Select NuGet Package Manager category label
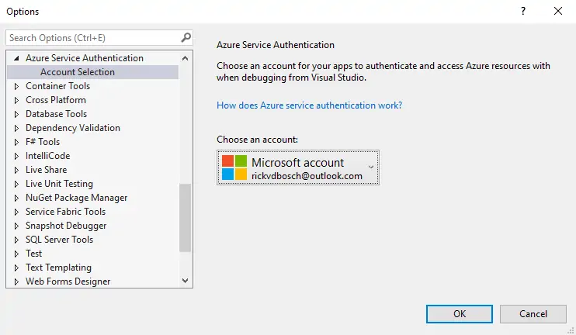The width and height of the screenshot is (576, 335). click(76, 198)
